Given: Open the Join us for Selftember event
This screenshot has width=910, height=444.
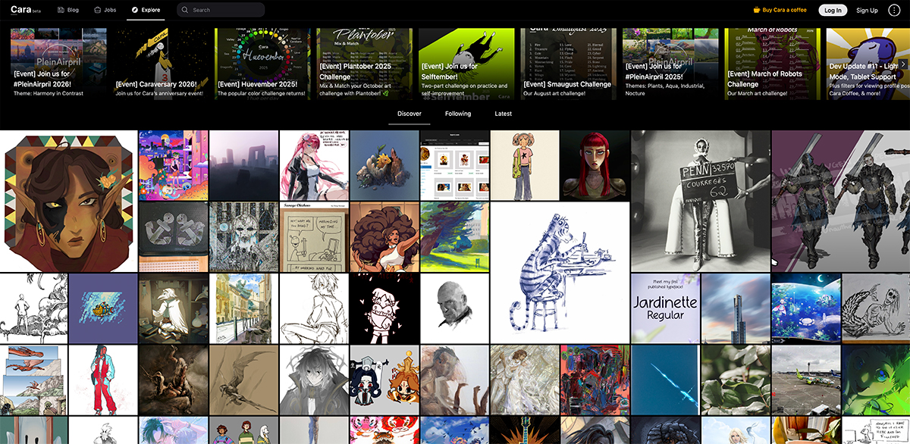Looking at the screenshot, I should coord(466,64).
